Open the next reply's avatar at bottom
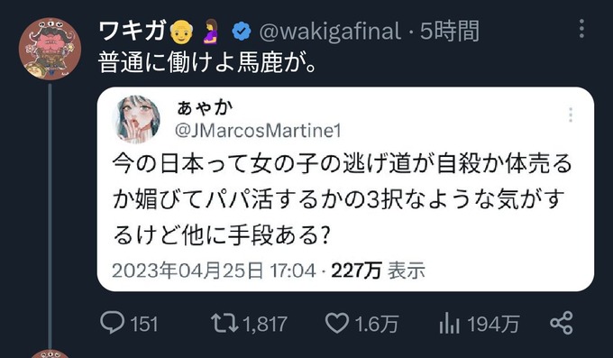Image resolution: width=613 pixels, height=358 pixels. click(50, 354)
